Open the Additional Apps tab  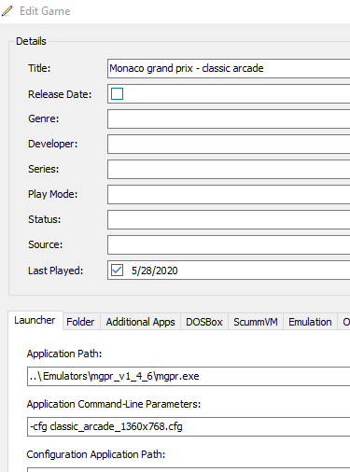[x=140, y=322]
